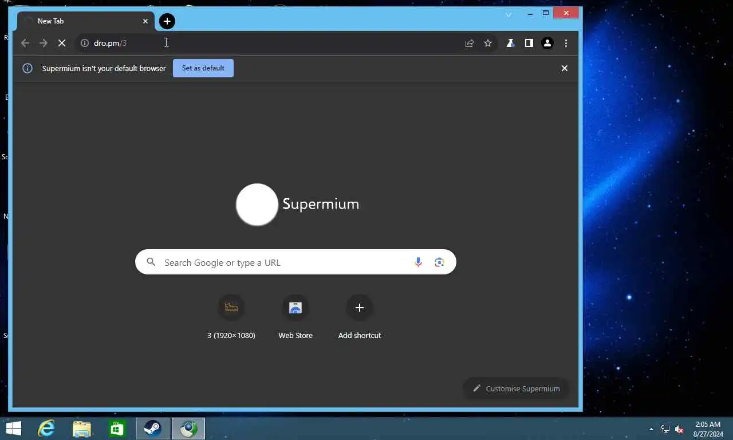Click the Supermium wordmark text
The image size is (733, 440).
point(321,204)
